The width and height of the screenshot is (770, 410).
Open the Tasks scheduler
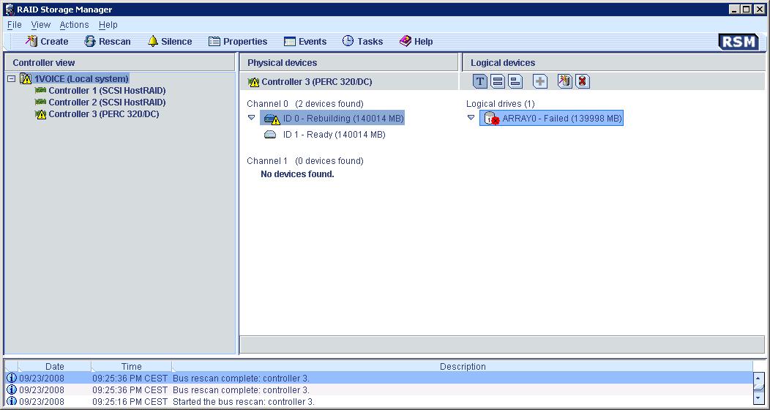(362, 41)
